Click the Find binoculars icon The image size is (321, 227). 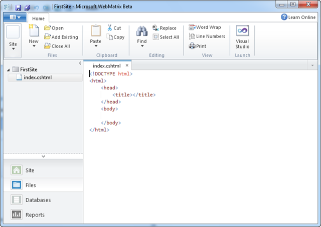pyautogui.click(x=142, y=31)
